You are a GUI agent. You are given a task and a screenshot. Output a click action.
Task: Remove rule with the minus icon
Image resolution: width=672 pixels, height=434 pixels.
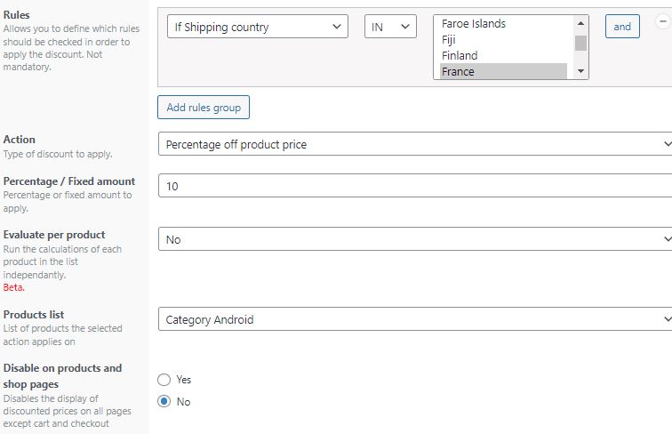pos(663,21)
